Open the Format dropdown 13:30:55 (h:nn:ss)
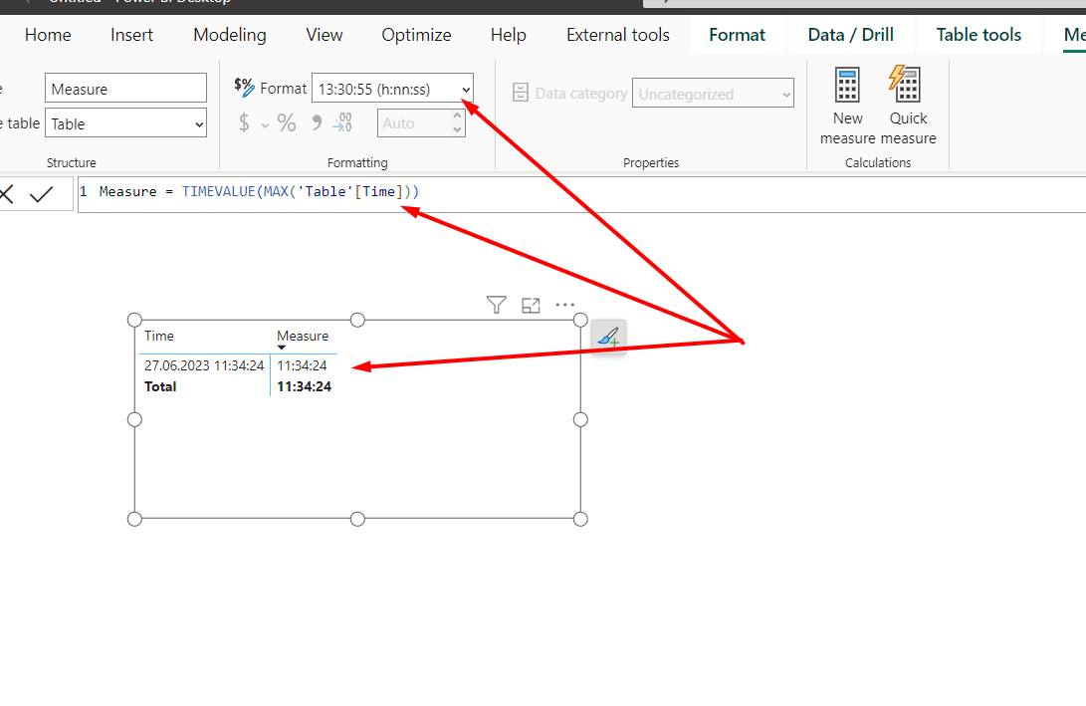Image resolution: width=1086 pixels, height=706 pixels. [x=393, y=89]
